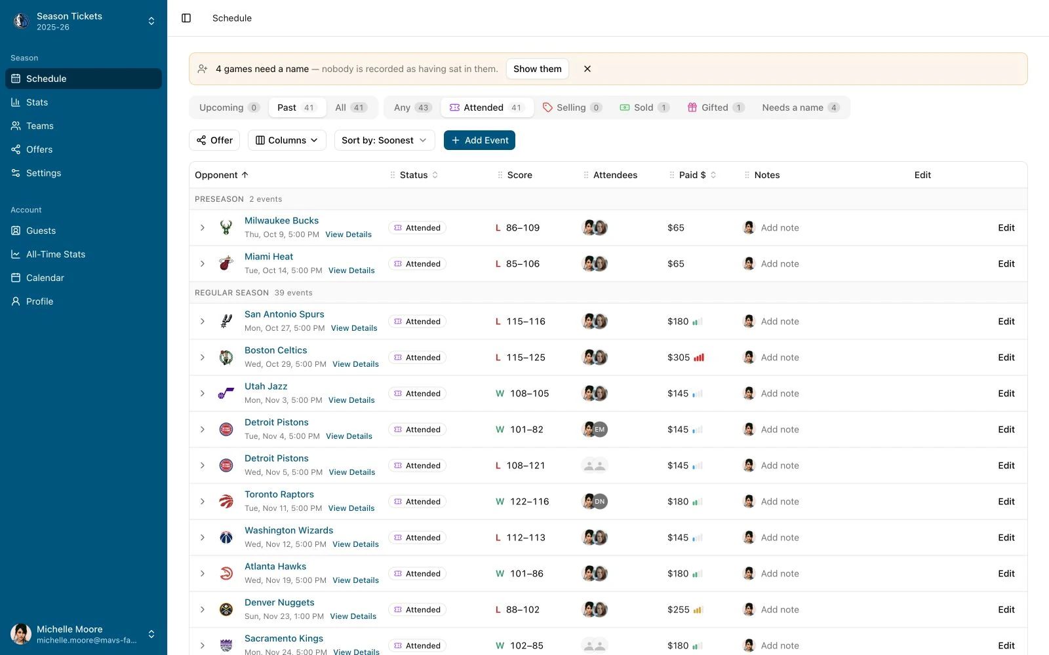Select the Sold filter

point(644,107)
